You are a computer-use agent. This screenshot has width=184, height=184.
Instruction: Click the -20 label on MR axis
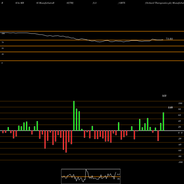point(180,139)
